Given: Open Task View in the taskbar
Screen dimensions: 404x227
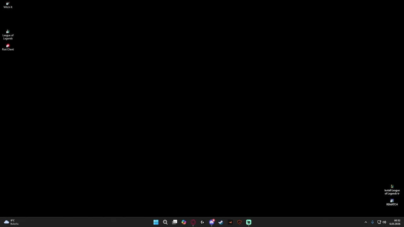Looking at the screenshot, I should pyautogui.click(x=175, y=222).
